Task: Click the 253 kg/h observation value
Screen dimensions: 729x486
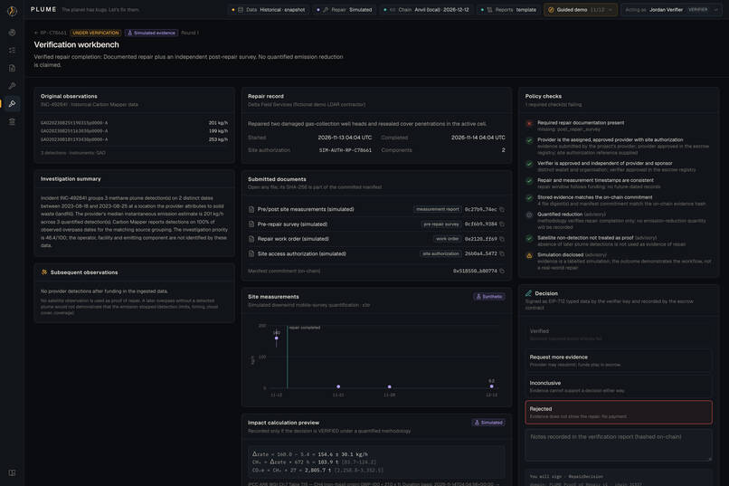Action: (x=218, y=139)
